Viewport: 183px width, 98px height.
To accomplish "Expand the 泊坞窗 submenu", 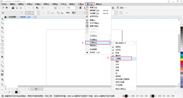I will pos(98,40).
